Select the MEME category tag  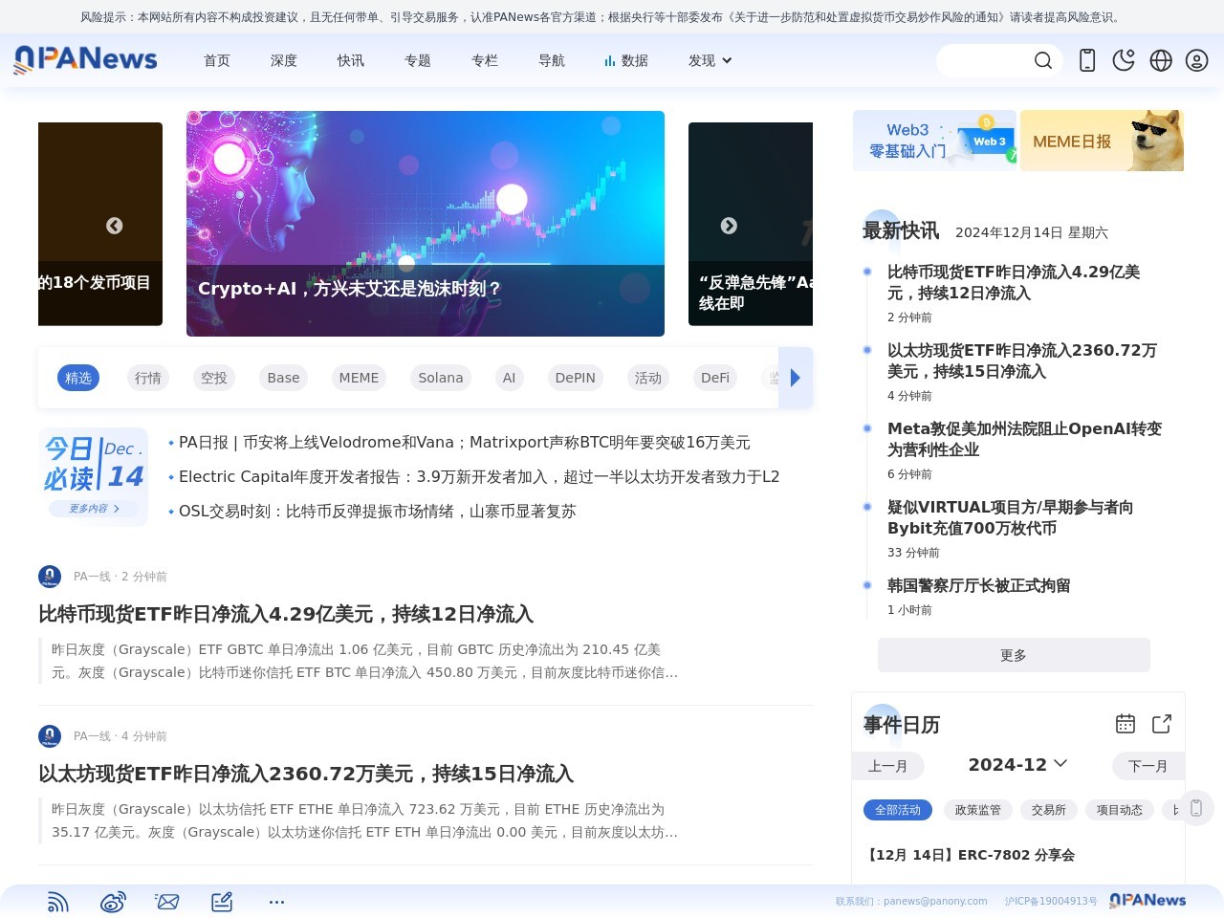click(359, 378)
